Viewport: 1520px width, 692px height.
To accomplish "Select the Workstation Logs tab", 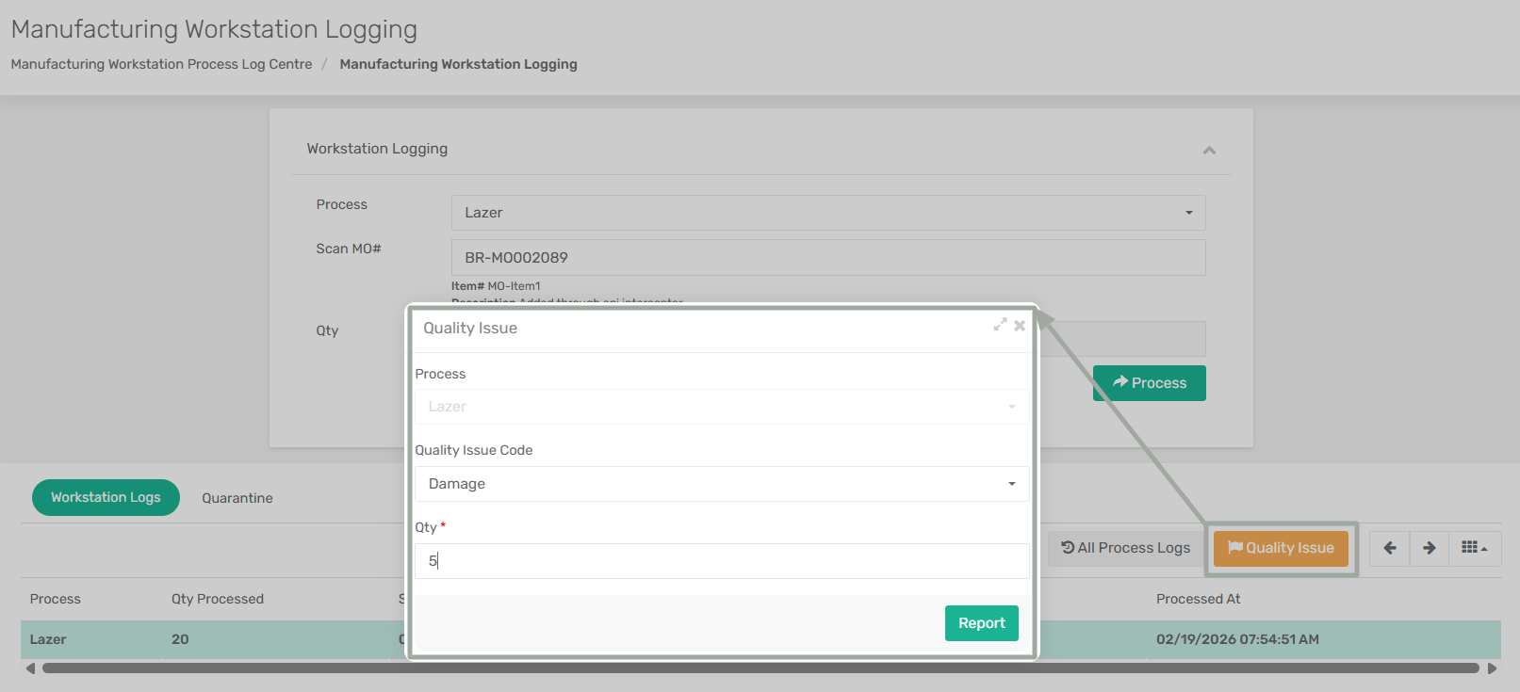I will (106, 497).
